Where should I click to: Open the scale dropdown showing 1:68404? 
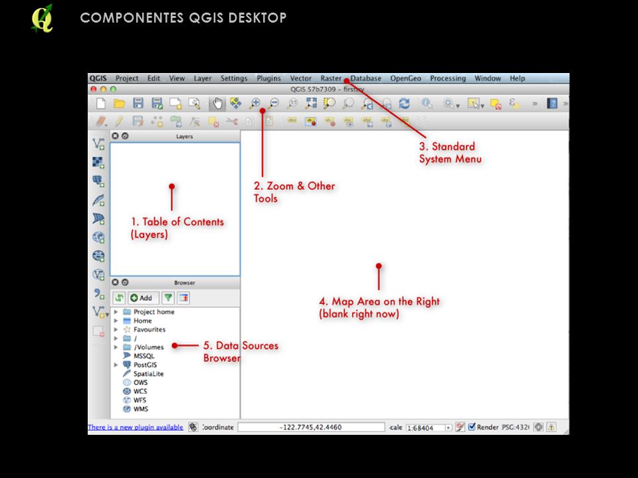pyautogui.click(x=448, y=428)
